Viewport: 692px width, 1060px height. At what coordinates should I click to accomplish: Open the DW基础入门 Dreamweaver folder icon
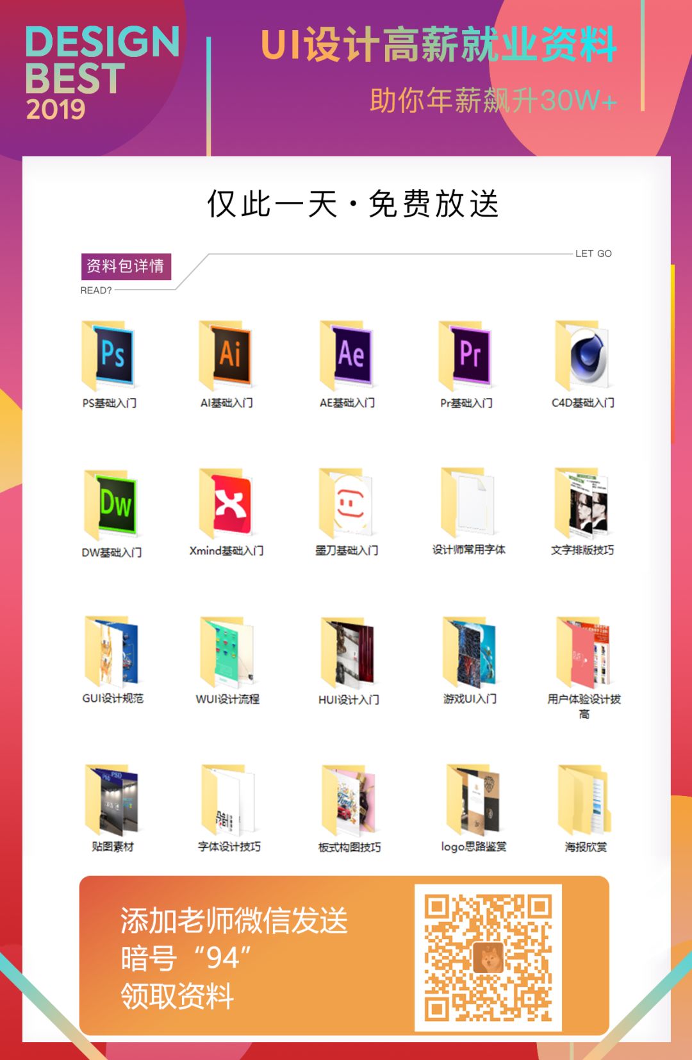pos(111,504)
